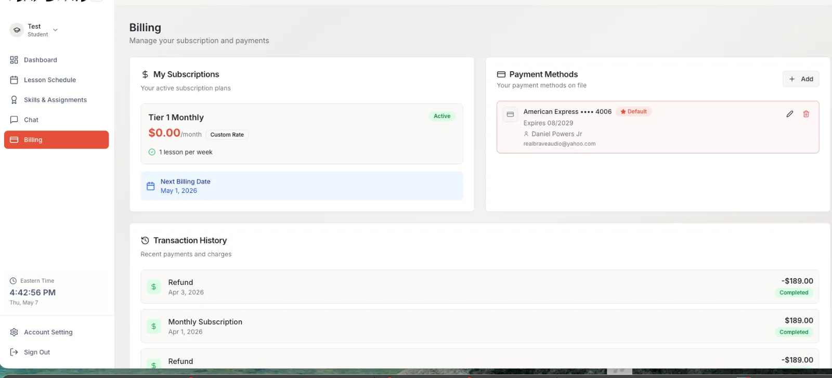Click Sign Out

[x=56, y=352]
